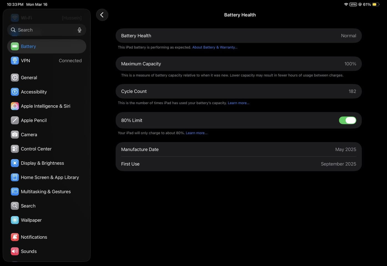Image resolution: width=387 pixels, height=266 pixels.
Task: Select the Apple Intelligence & Siri icon
Action: (15, 106)
